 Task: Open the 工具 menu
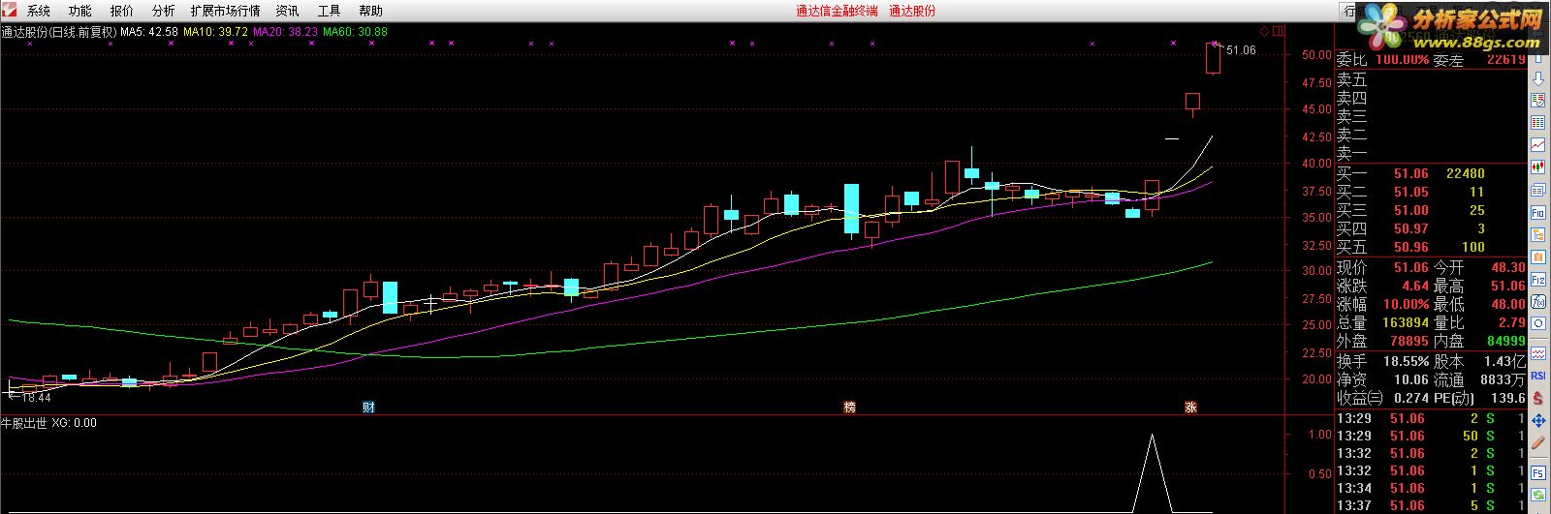click(x=329, y=11)
